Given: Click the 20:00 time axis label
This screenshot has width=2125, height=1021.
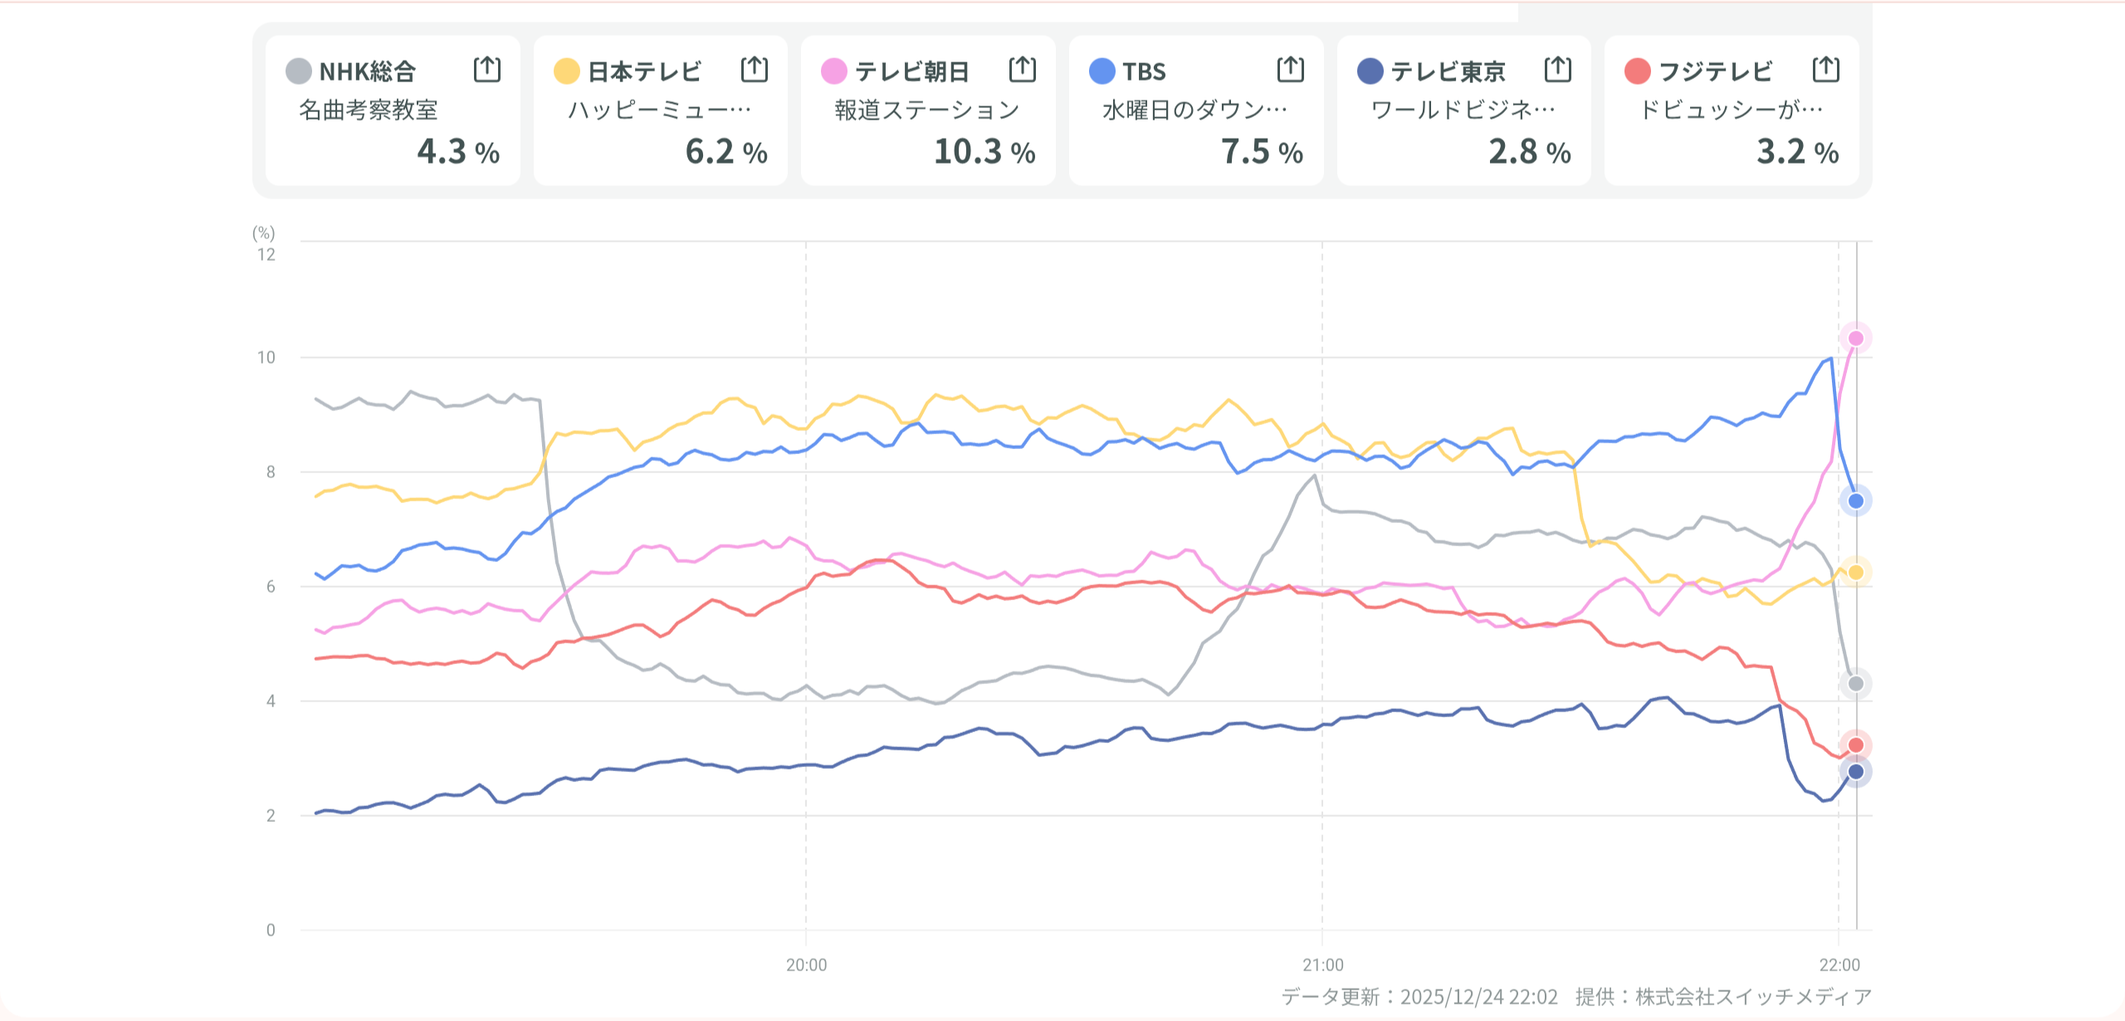Looking at the screenshot, I should (806, 965).
